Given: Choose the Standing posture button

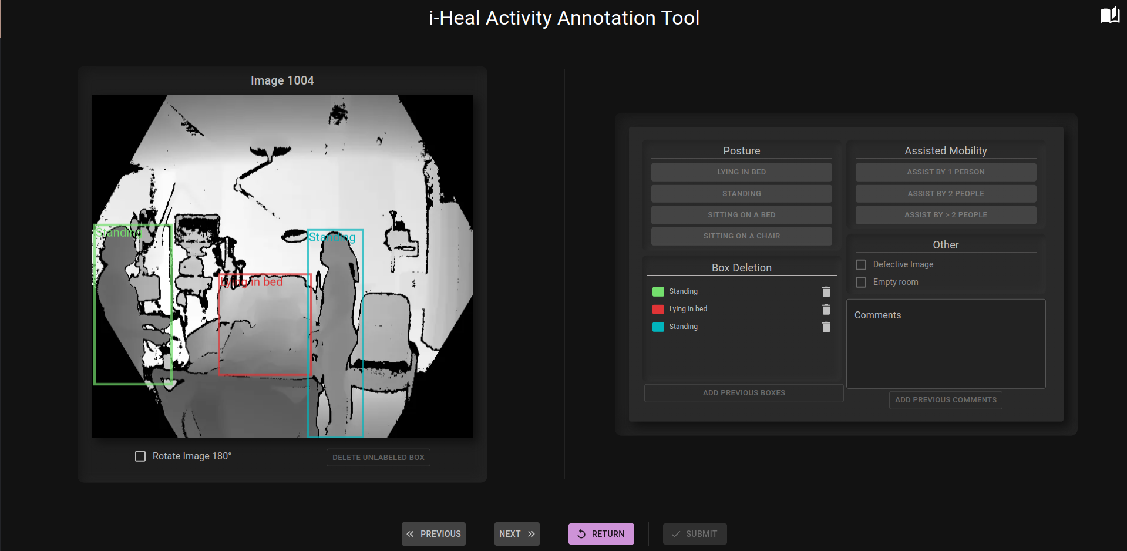Looking at the screenshot, I should [x=741, y=194].
